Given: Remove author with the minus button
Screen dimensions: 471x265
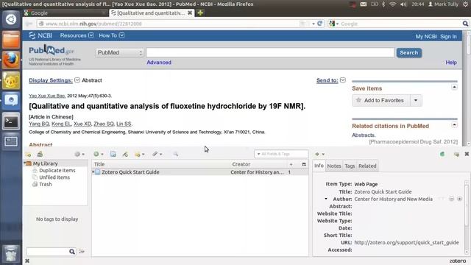Looking at the screenshot, I should 451,199.
